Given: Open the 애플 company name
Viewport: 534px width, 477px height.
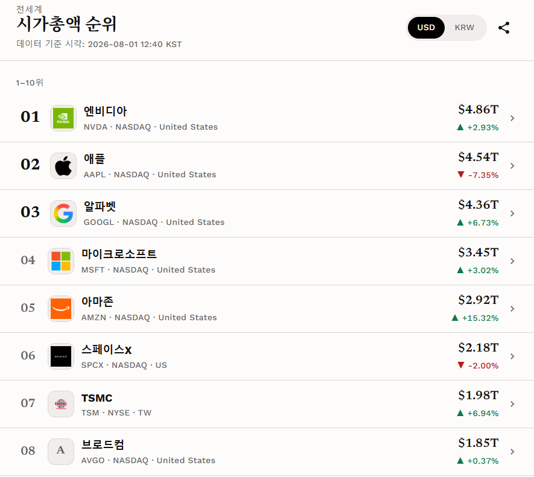Looking at the screenshot, I should click(94, 159).
